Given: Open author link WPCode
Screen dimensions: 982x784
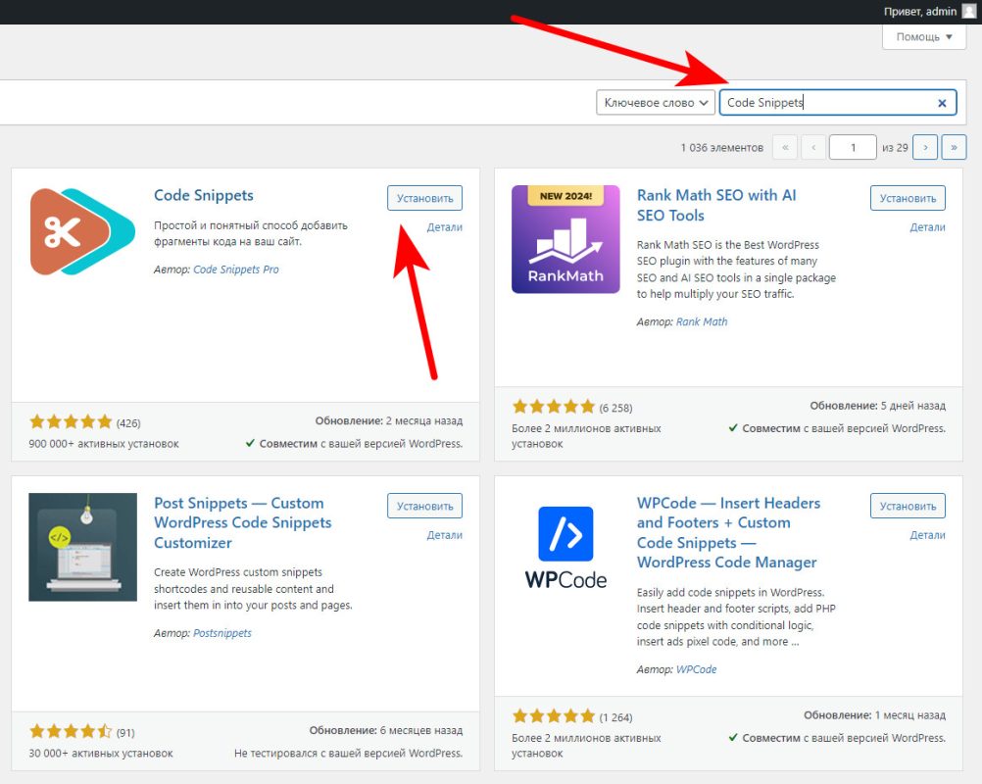Looking at the screenshot, I should pos(697,669).
